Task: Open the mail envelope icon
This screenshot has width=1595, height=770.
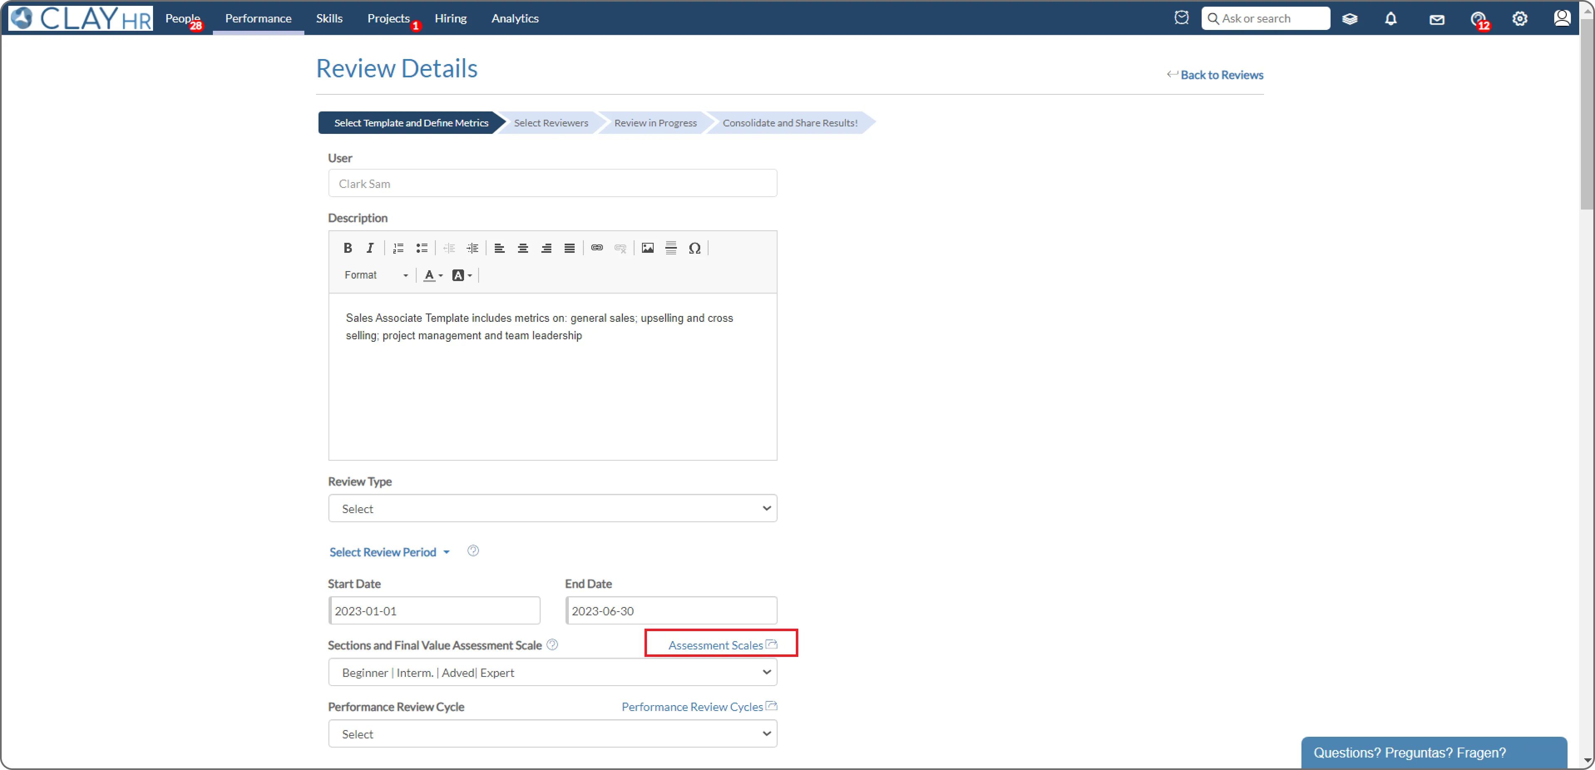Action: [1437, 19]
